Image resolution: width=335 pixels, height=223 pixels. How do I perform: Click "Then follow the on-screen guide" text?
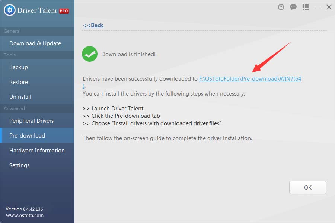(167, 138)
